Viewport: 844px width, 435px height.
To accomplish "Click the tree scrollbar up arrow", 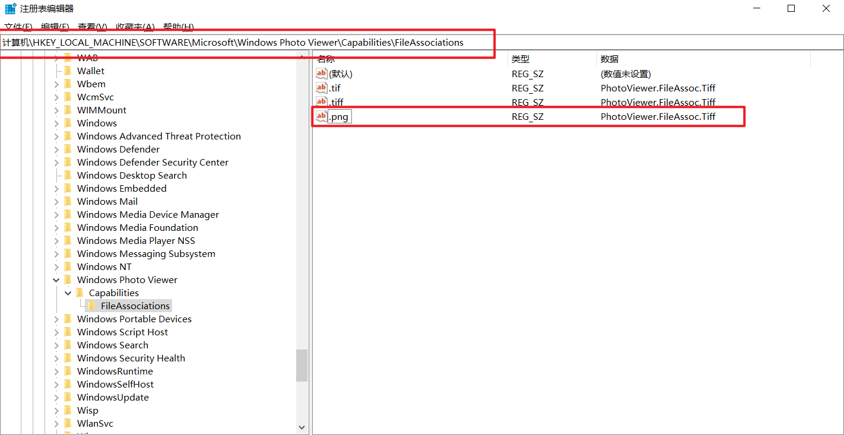I will click(x=302, y=58).
